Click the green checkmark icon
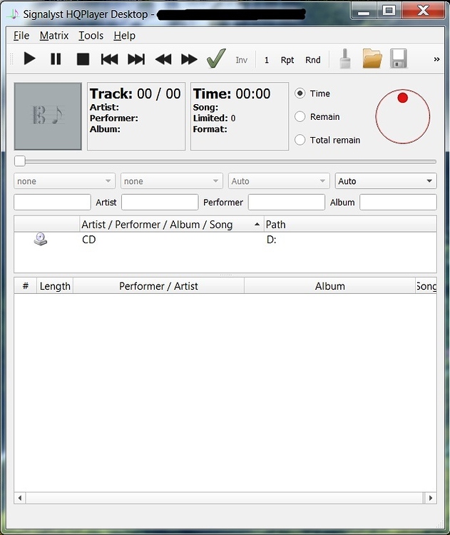 click(216, 58)
